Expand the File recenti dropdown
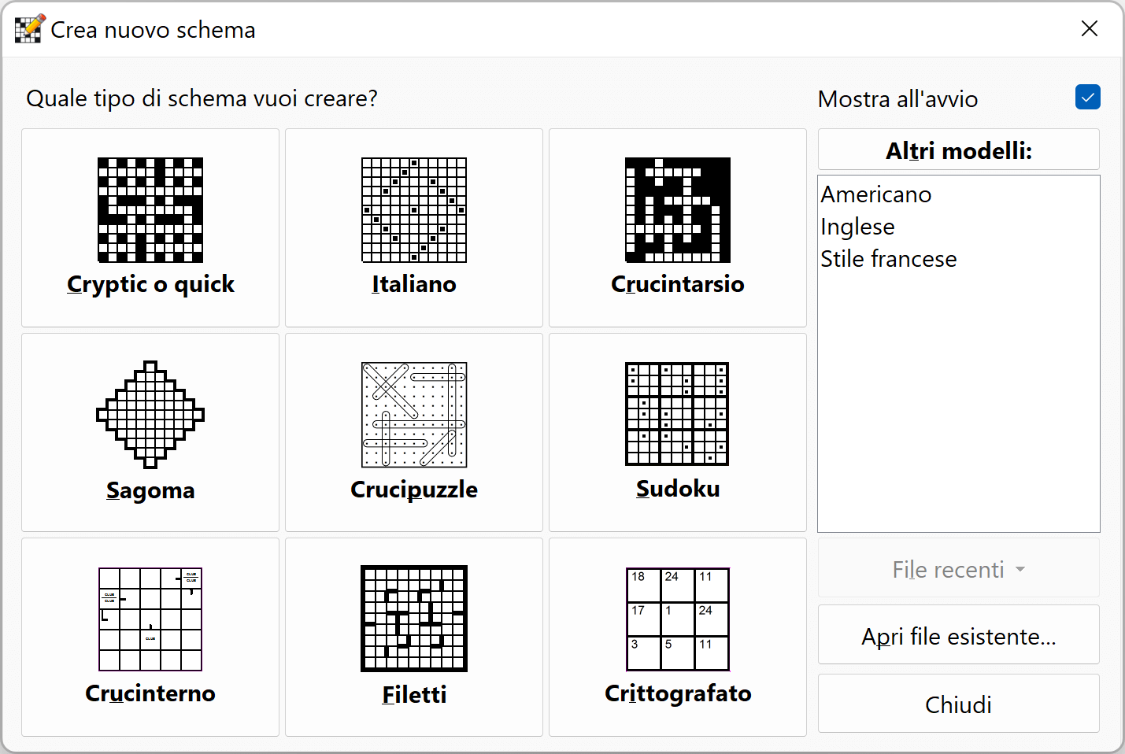The height and width of the screenshot is (754, 1125). [958, 568]
